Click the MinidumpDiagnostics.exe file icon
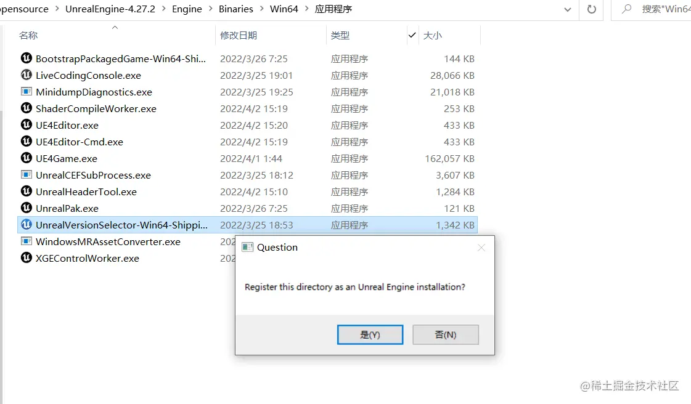 pyautogui.click(x=27, y=92)
